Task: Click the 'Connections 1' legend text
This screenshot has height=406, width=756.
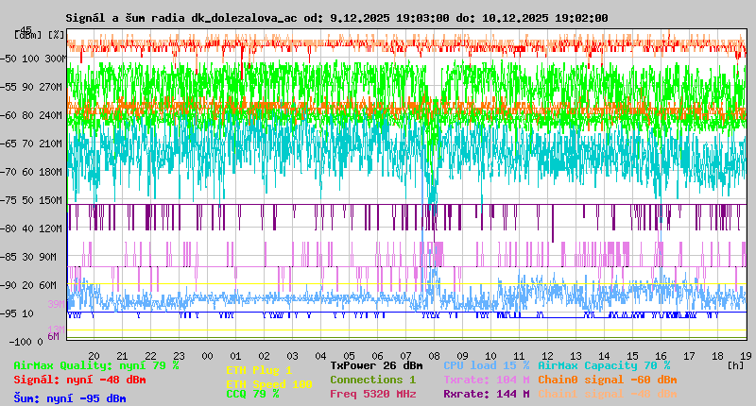Action: coord(372,380)
